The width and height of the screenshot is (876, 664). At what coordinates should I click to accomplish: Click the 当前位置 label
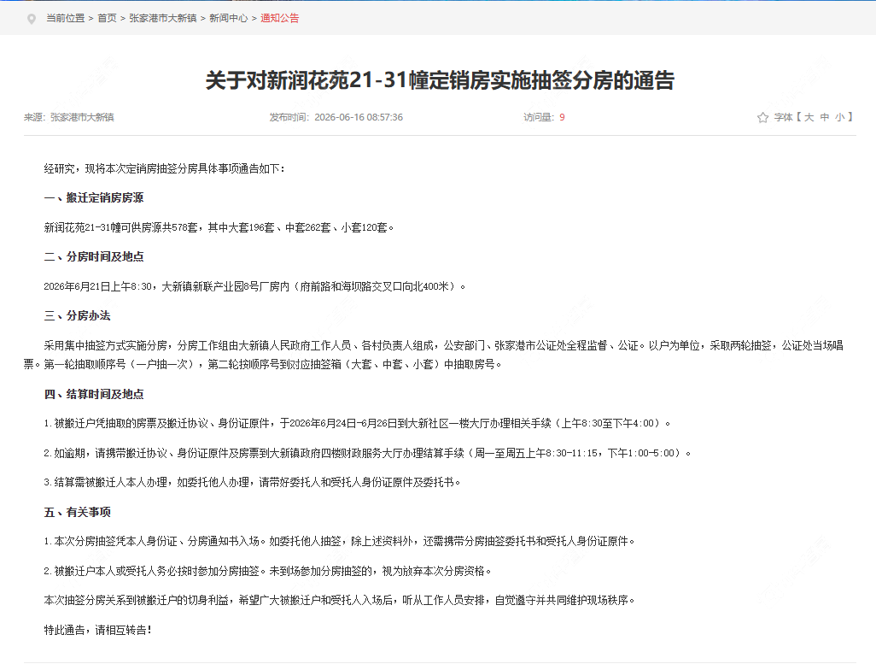coord(66,19)
